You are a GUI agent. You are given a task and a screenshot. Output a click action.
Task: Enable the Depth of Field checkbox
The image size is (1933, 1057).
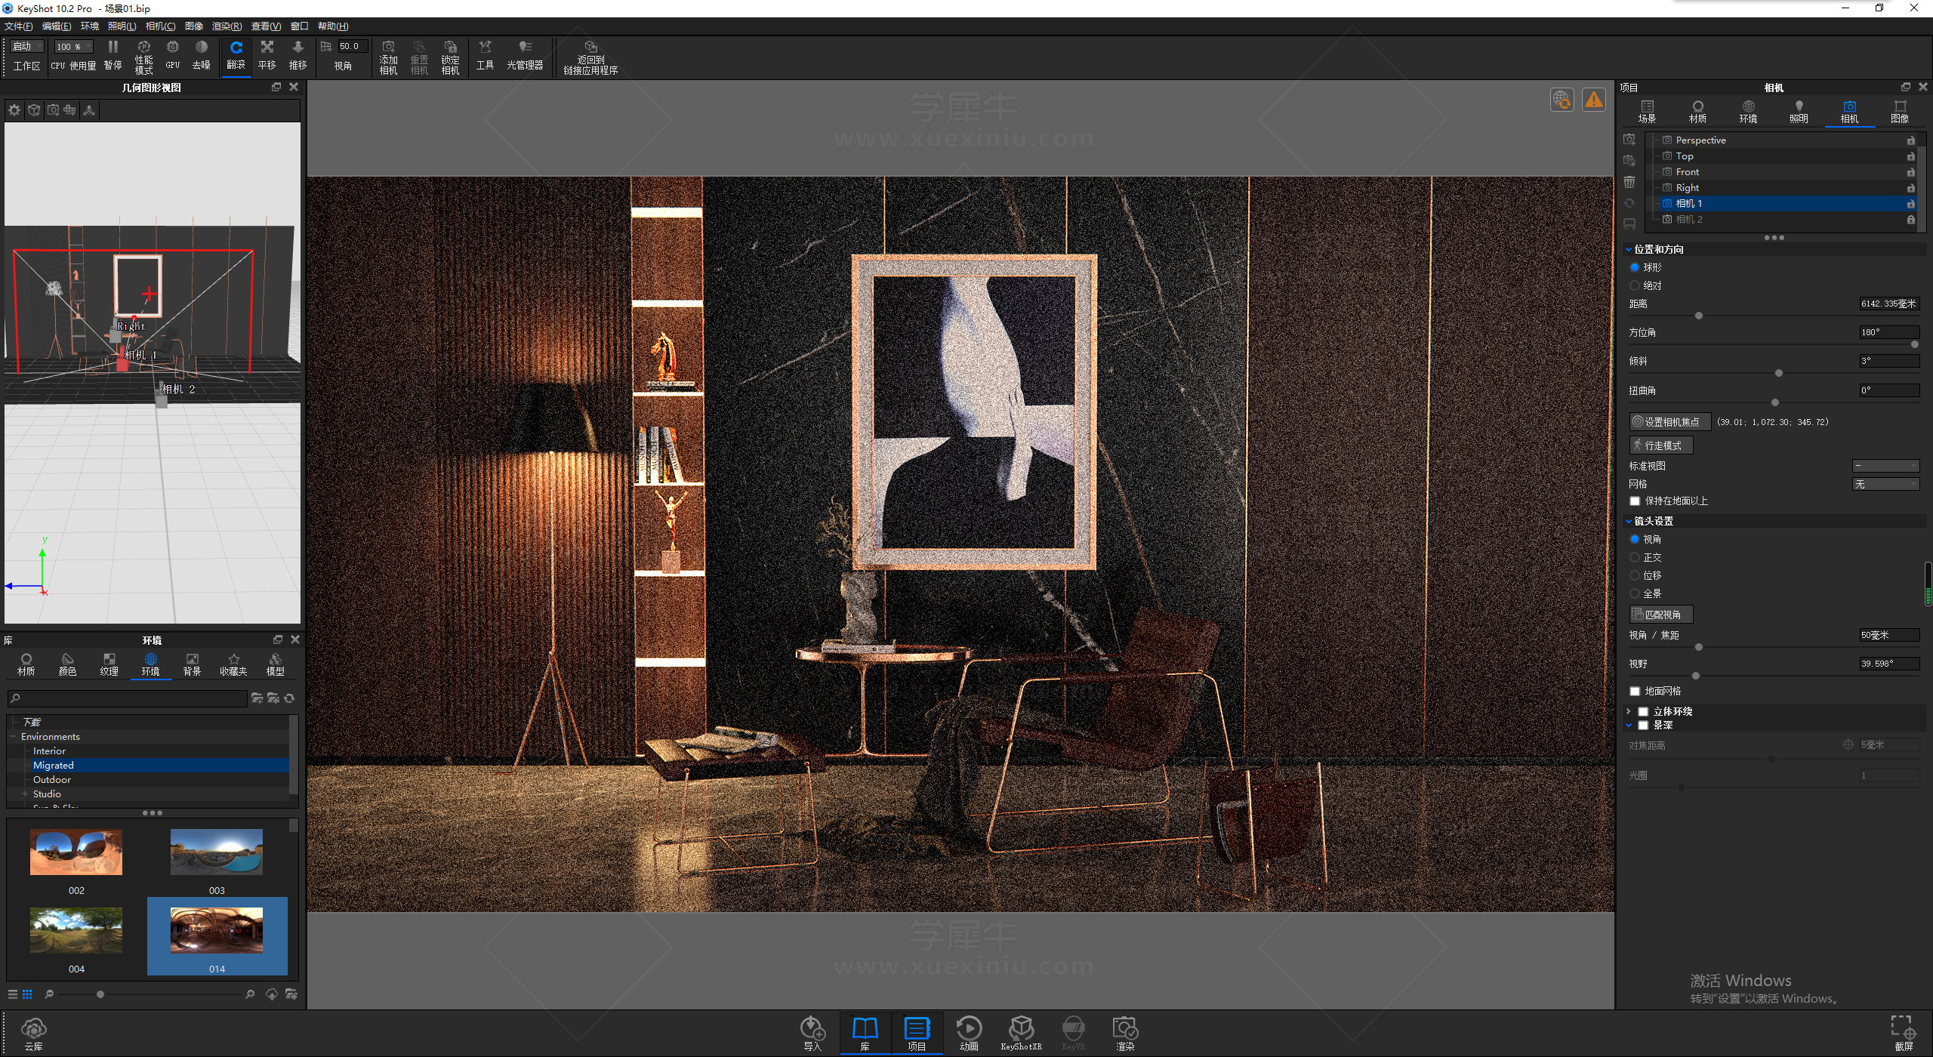pos(1643,725)
